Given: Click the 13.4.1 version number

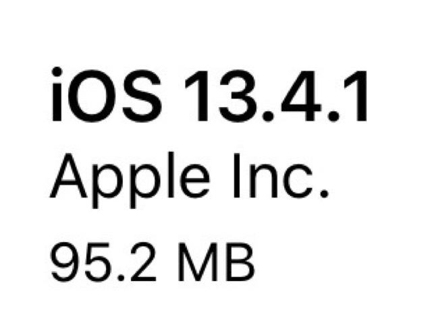Looking at the screenshot, I should [x=275, y=96].
